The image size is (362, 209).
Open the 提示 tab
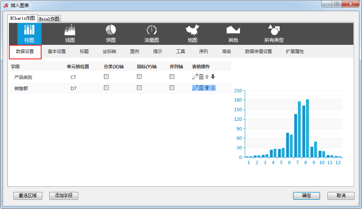coord(158,52)
